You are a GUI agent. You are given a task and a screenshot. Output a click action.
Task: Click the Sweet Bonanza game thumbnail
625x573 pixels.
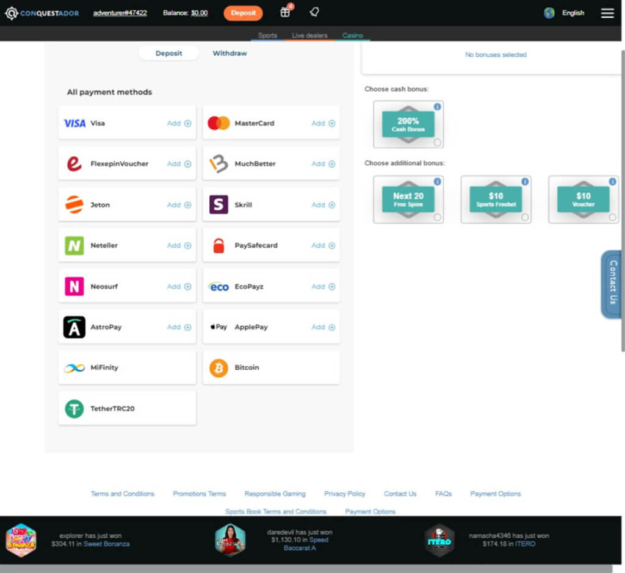[21, 540]
